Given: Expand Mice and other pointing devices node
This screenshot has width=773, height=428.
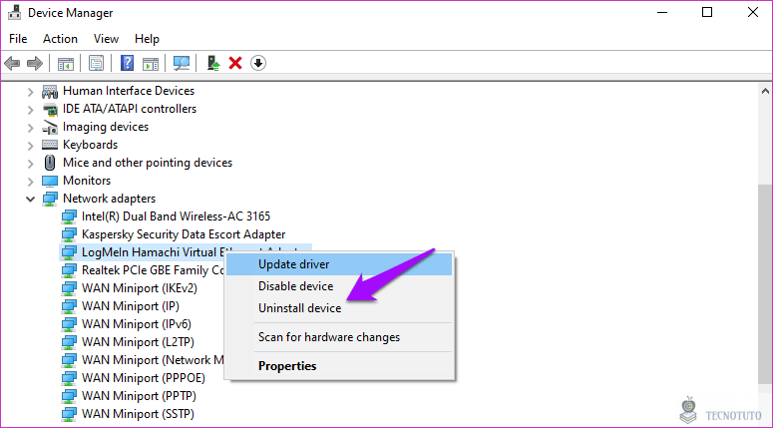Looking at the screenshot, I should click(x=31, y=163).
